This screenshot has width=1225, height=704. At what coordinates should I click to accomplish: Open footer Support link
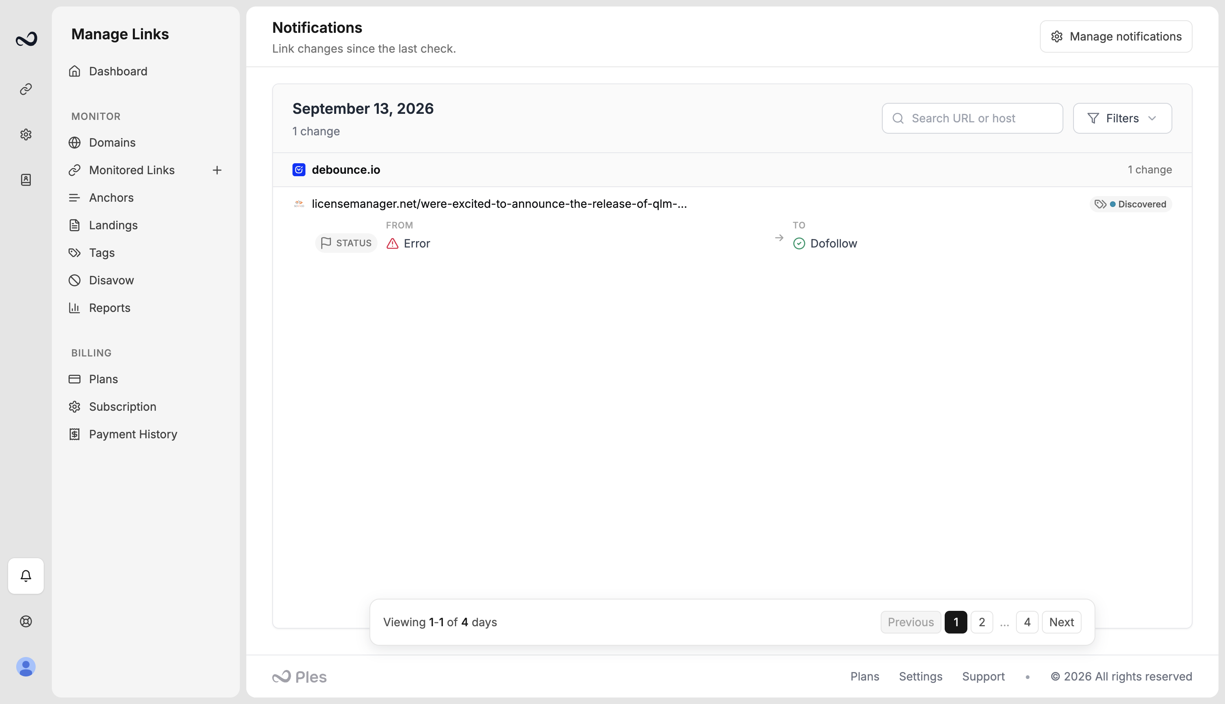[x=983, y=676]
